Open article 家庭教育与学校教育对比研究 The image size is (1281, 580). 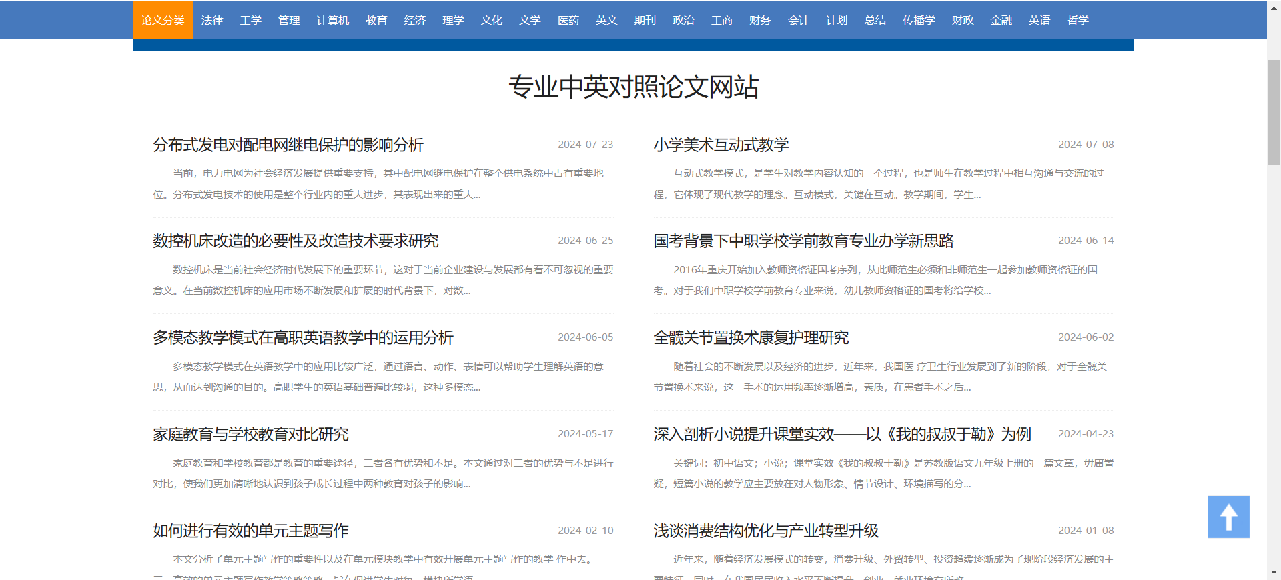coord(251,434)
